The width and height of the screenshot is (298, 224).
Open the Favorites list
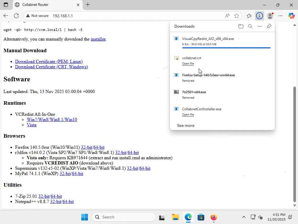coord(249,16)
